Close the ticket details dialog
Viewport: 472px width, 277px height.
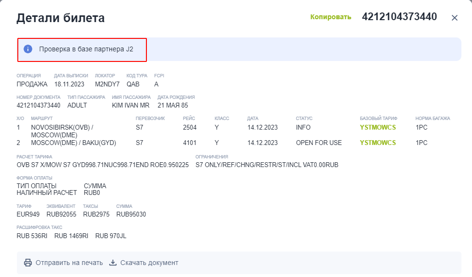click(455, 18)
